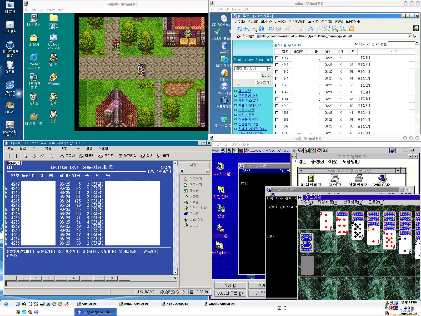421x316 pixels.
Task: Expand the K브라우저 URL address dropdown
Action: click(409, 36)
